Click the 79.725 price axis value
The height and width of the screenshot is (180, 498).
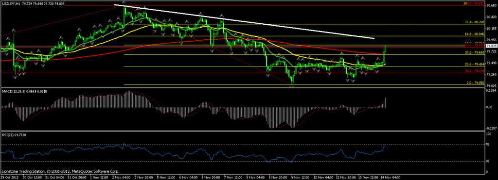tap(491, 51)
